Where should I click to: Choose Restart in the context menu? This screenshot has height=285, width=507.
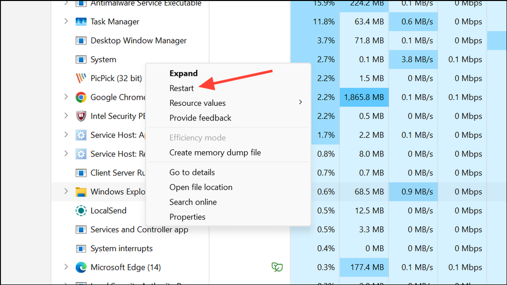pos(182,89)
